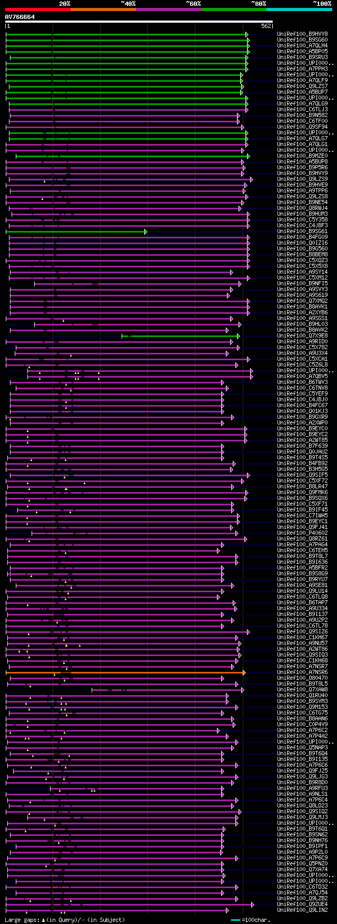
Task: Select hit label UniRef100_C6TEH5
Action: [302, 550]
